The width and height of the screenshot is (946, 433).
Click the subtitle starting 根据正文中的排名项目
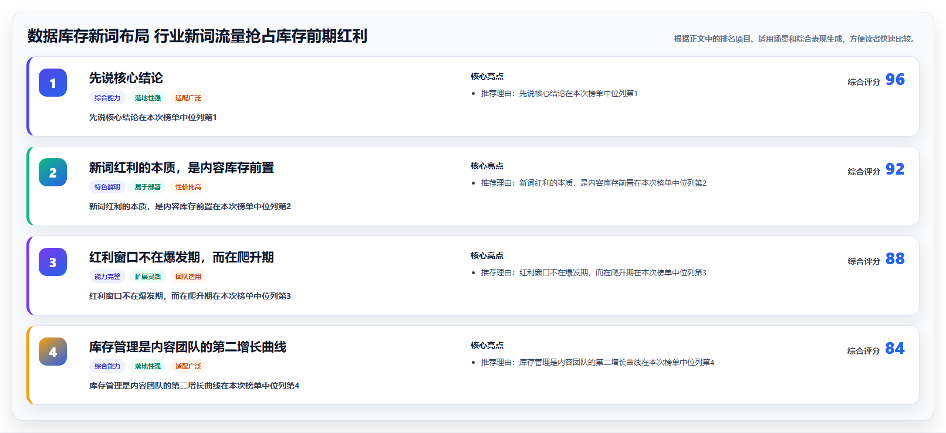coord(796,39)
